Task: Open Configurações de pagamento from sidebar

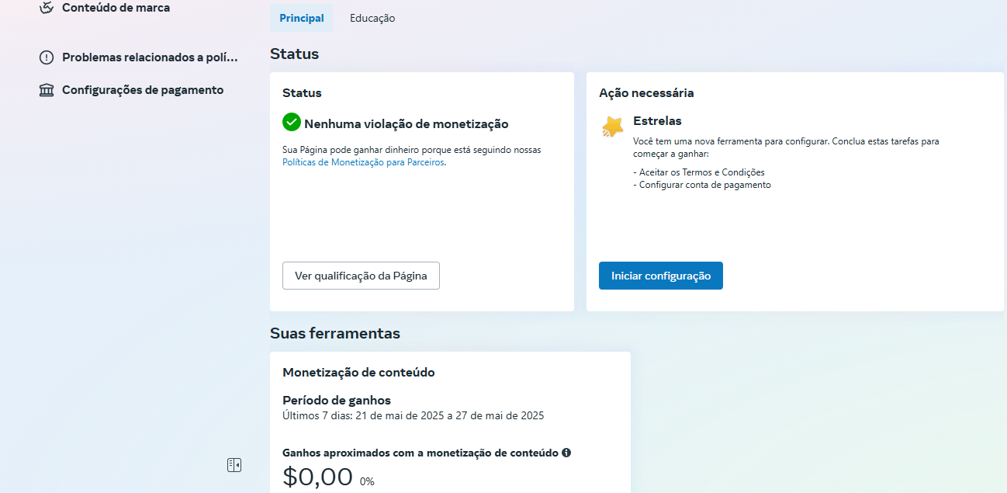Action: 142,89
